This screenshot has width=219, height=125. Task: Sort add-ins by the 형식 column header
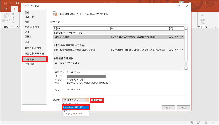tap(176, 28)
